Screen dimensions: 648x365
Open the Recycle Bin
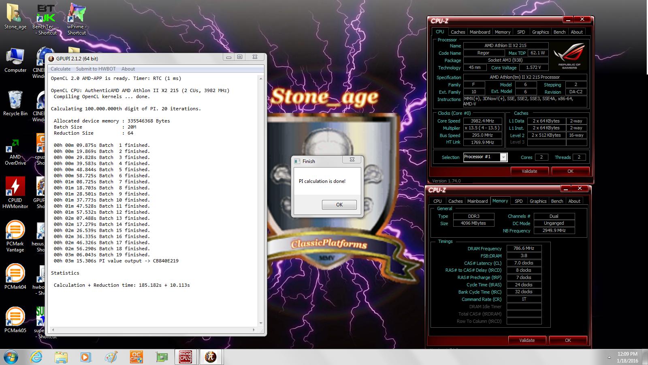[15, 103]
